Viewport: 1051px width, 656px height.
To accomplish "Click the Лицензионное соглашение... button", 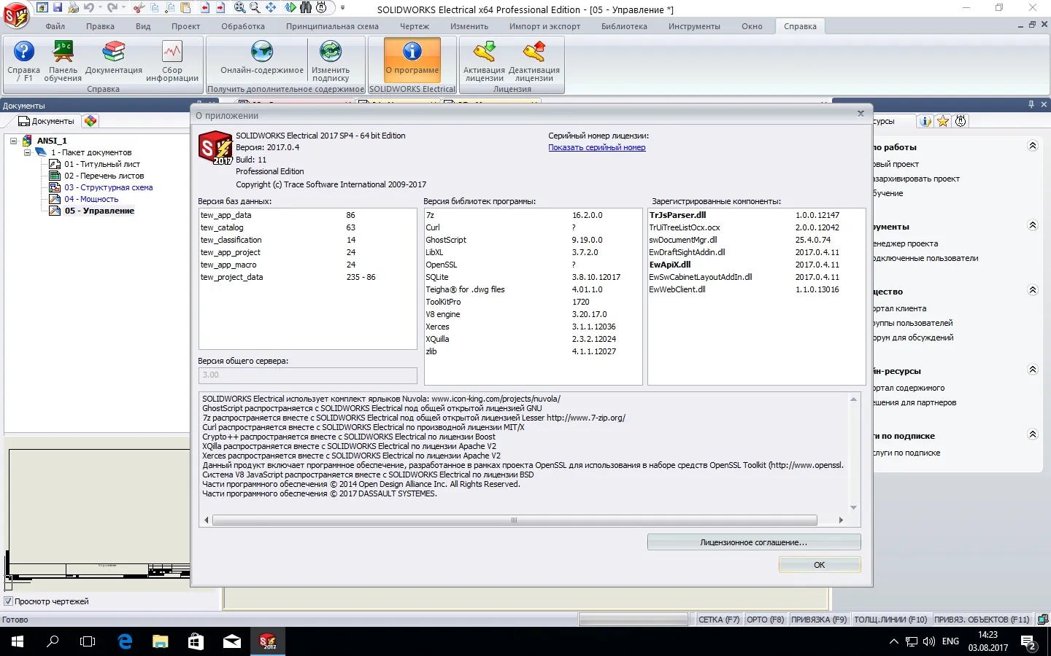I will click(x=754, y=542).
